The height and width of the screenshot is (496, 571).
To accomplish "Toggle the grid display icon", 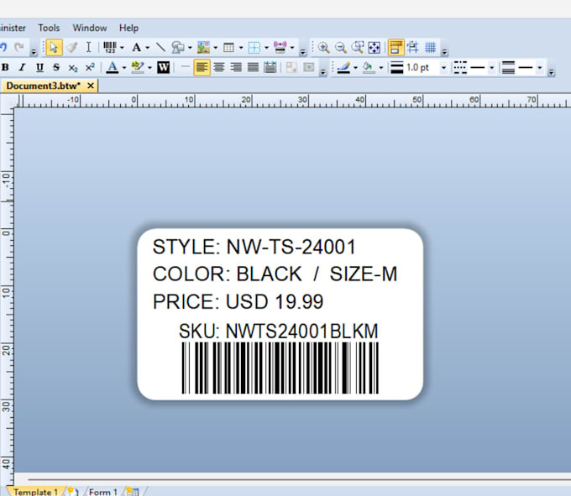I will [431, 47].
